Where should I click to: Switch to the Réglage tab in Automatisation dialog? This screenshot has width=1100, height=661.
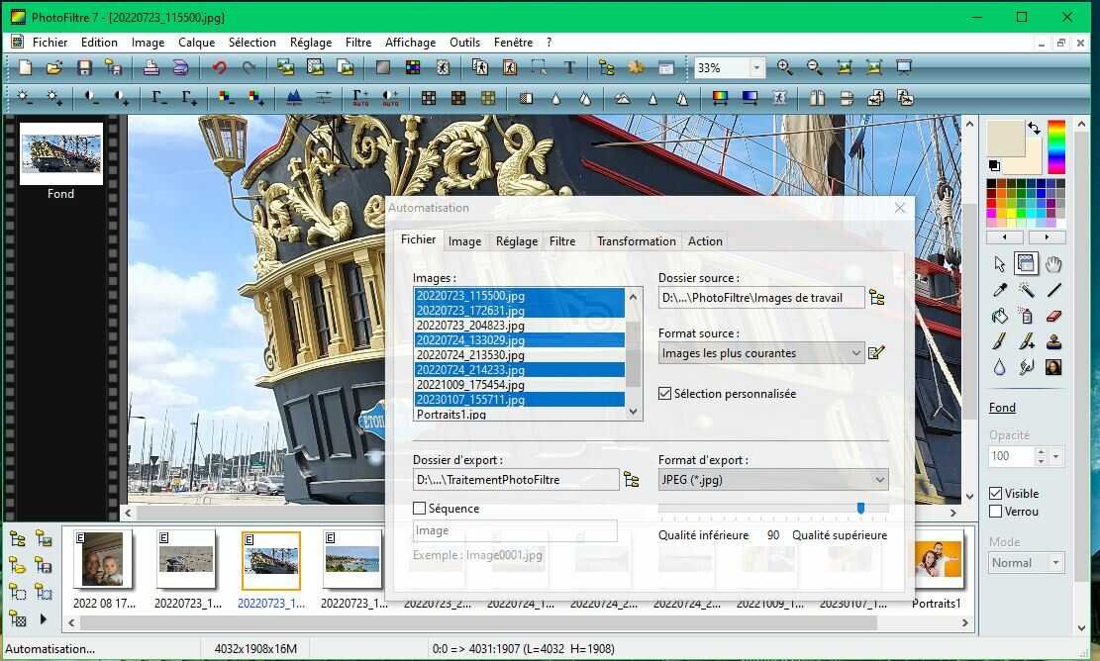point(516,241)
